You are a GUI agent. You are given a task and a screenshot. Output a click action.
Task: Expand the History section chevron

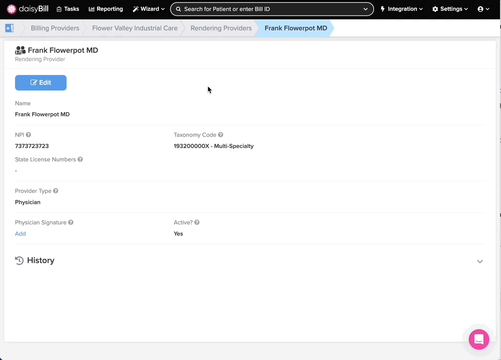480,262
